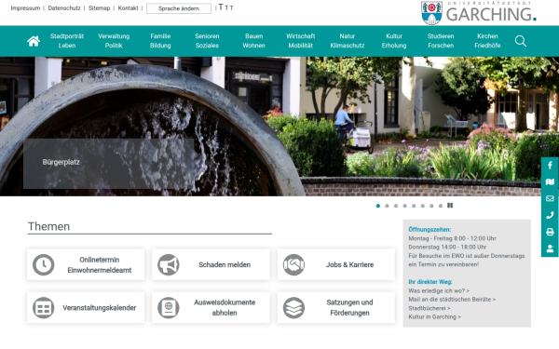Click Veranstaltungskalender text
The image size is (559, 349).
click(100, 308)
